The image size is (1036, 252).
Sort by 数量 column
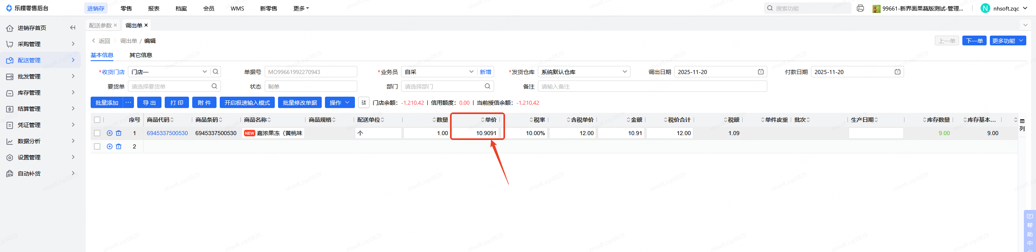434,120
